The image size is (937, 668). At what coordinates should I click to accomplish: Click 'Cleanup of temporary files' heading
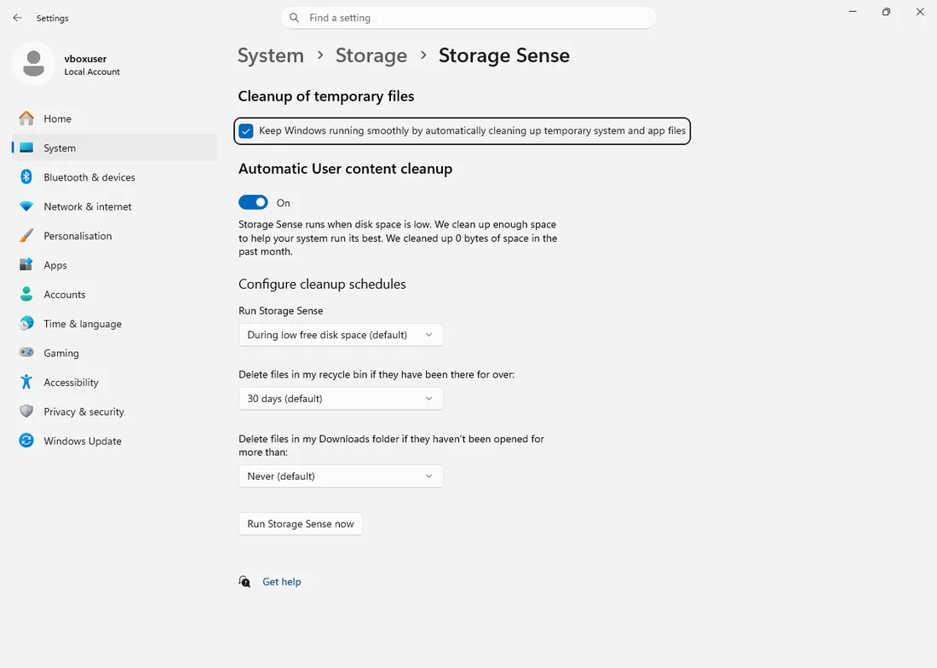click(x=325, y=96)
